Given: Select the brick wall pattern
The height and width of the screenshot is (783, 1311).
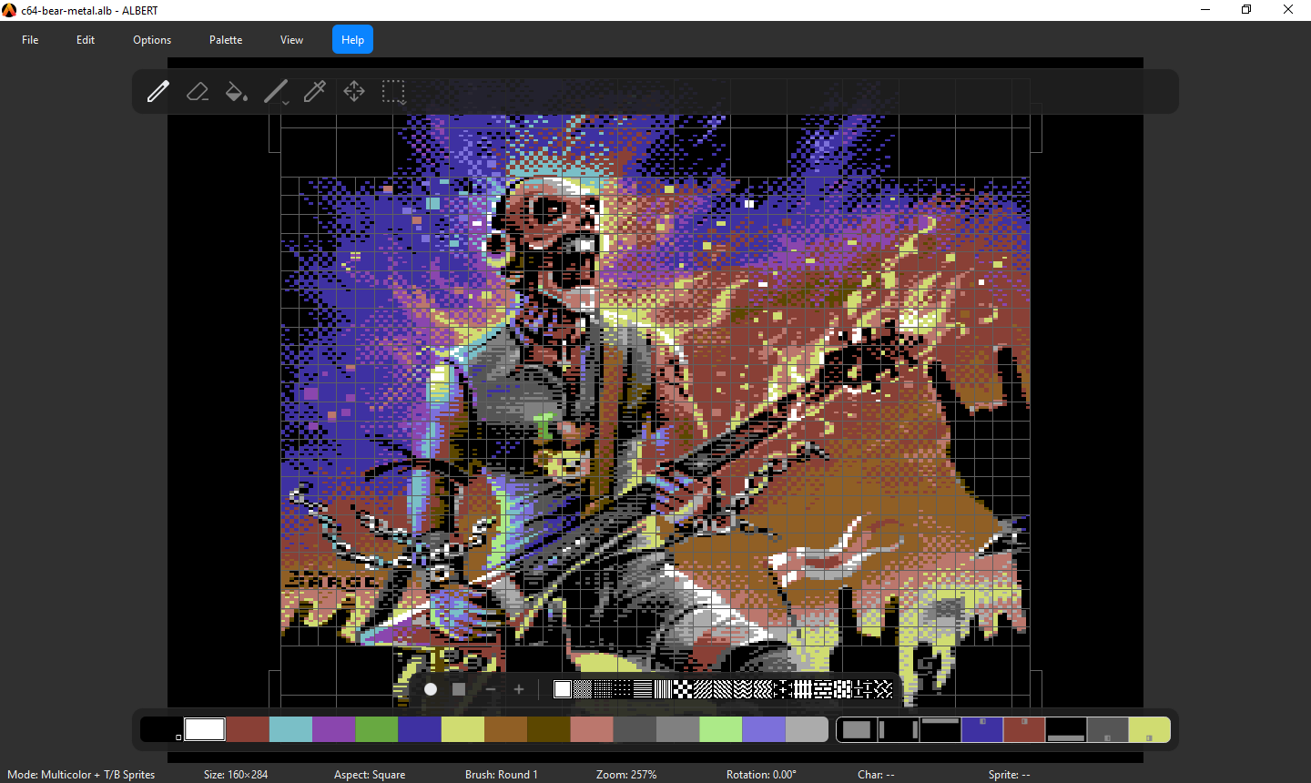Looking at the screenshot, I should tap(823, 689).
